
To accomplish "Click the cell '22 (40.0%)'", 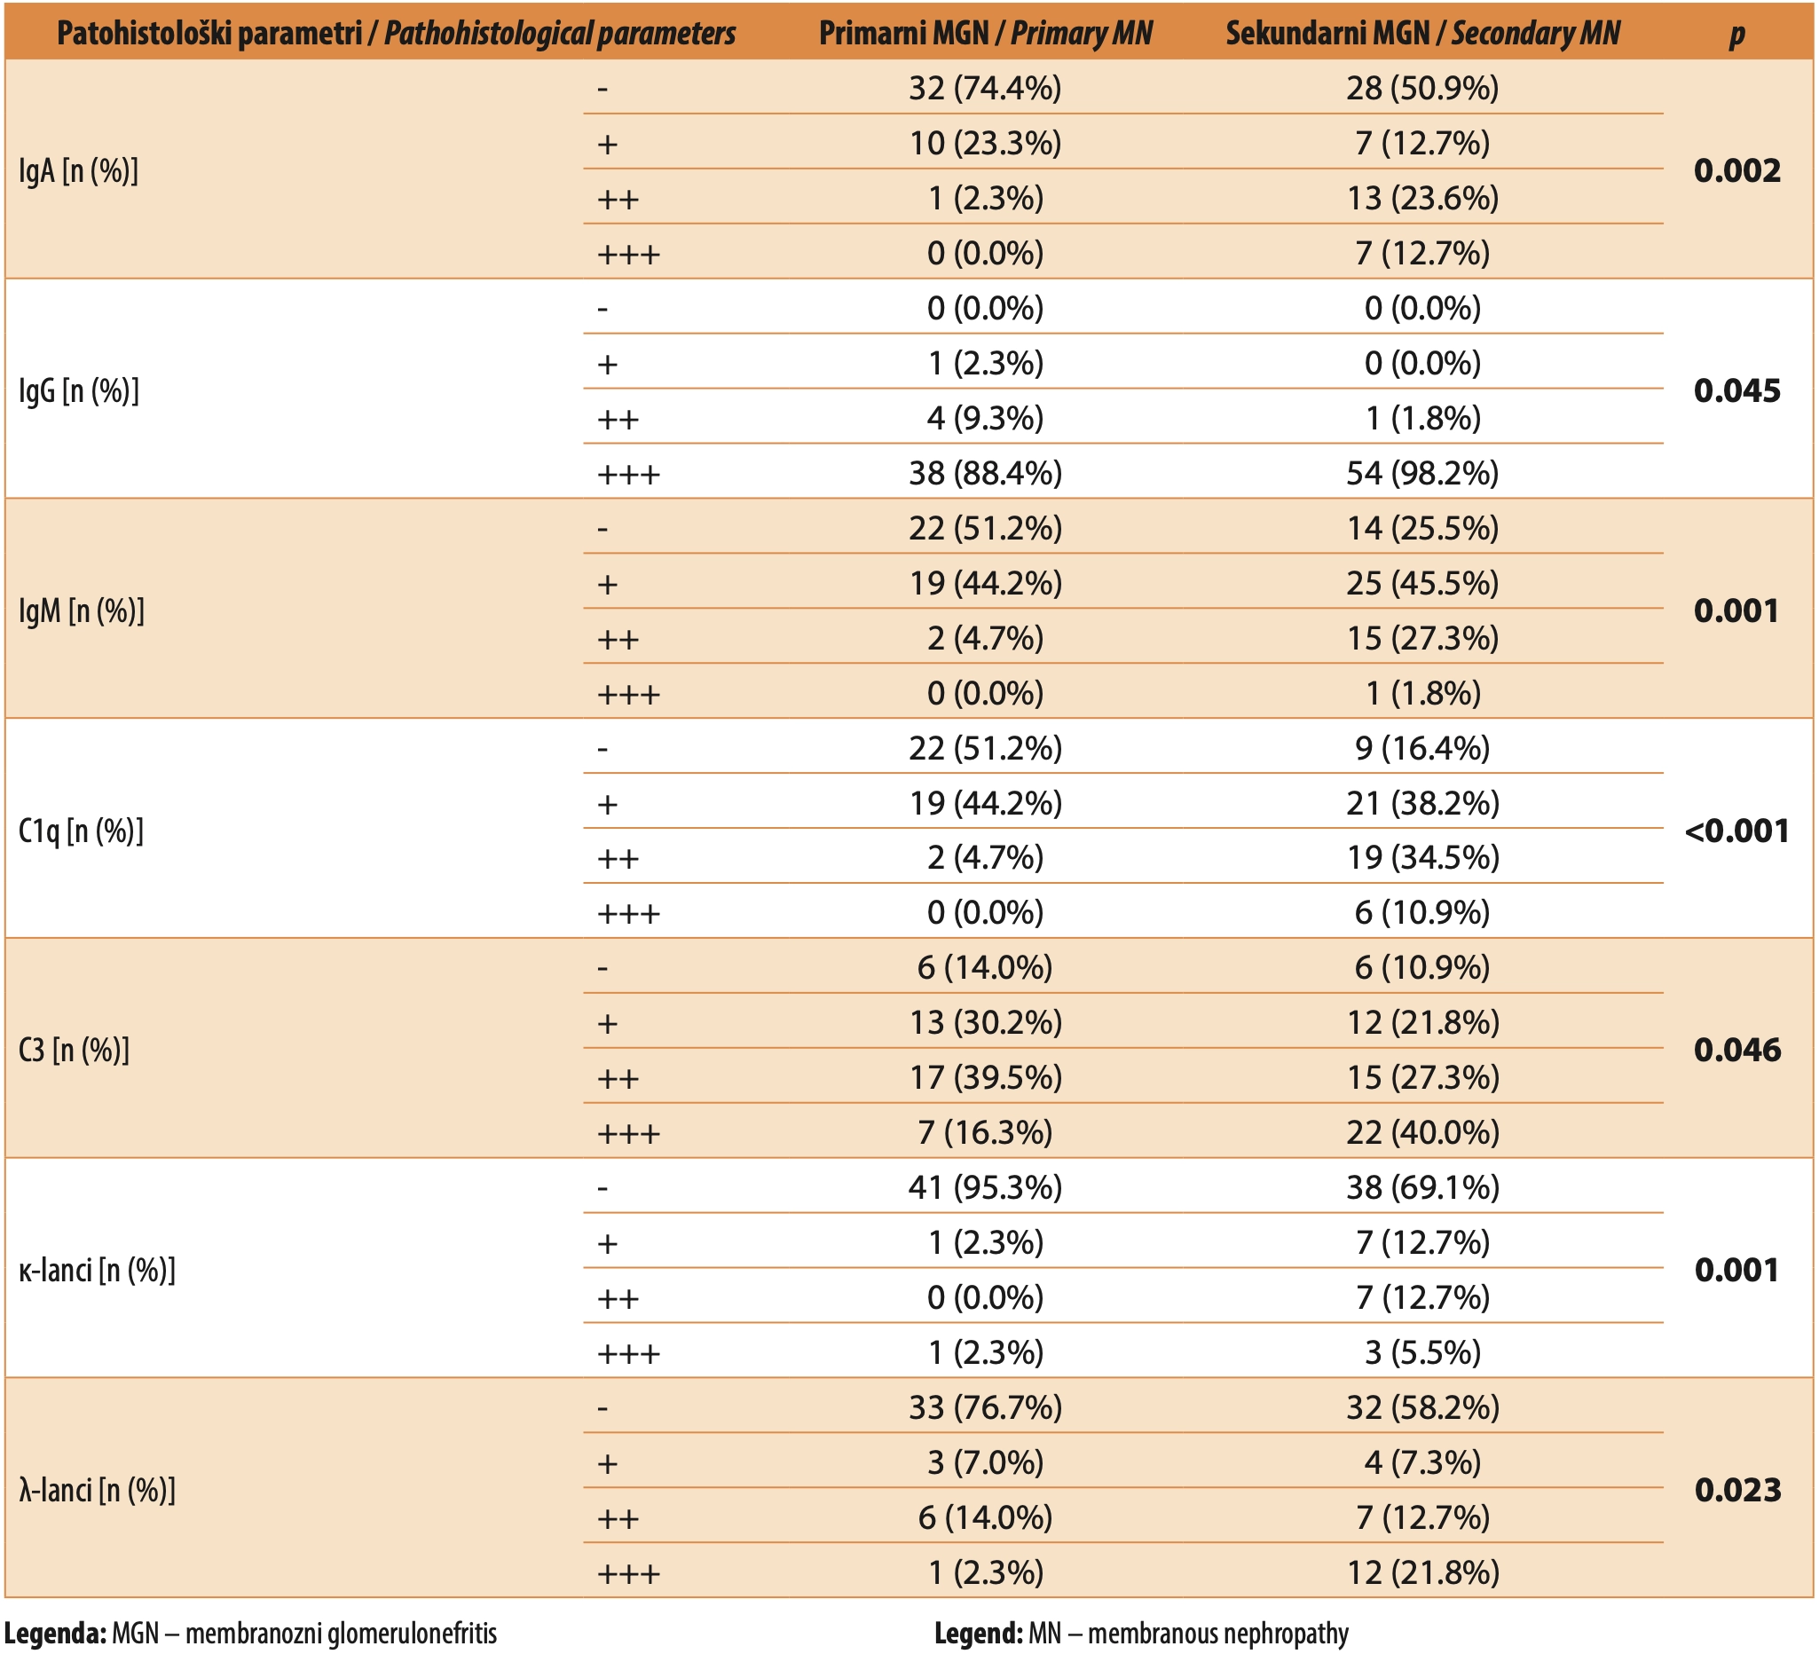I will (1423, 1132).
